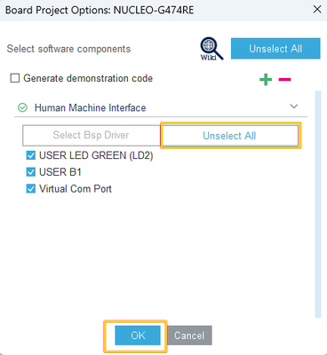Click the Select software components label
The image size is (327, 355).
click(68, 49)
